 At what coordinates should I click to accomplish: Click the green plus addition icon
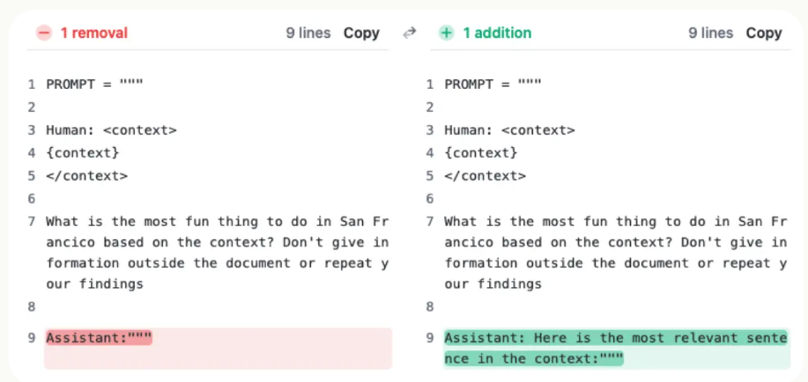tap(446, 33)
